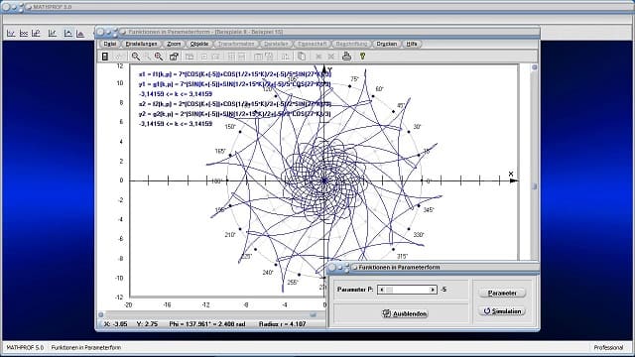Image resolution: width=635 pixels, height=357 pixels.
Task: Click the fourth chart icon in the MATHPROF toolbar
Action: pos(53,33)
